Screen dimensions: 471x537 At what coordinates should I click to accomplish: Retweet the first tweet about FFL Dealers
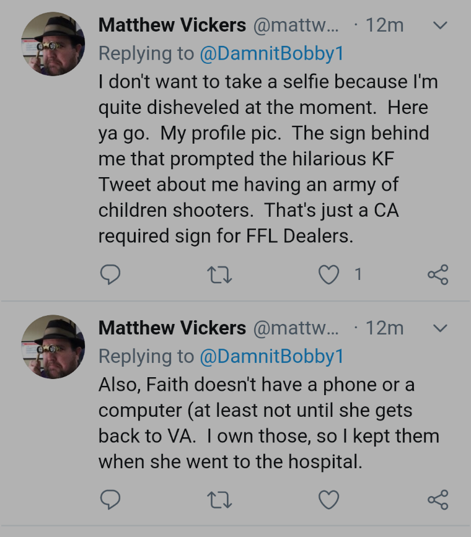point(220,275)
